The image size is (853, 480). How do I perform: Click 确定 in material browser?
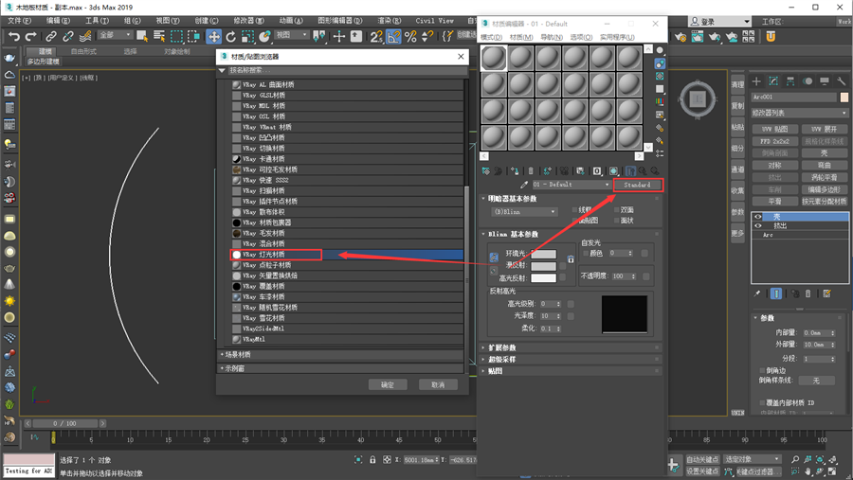388,385
